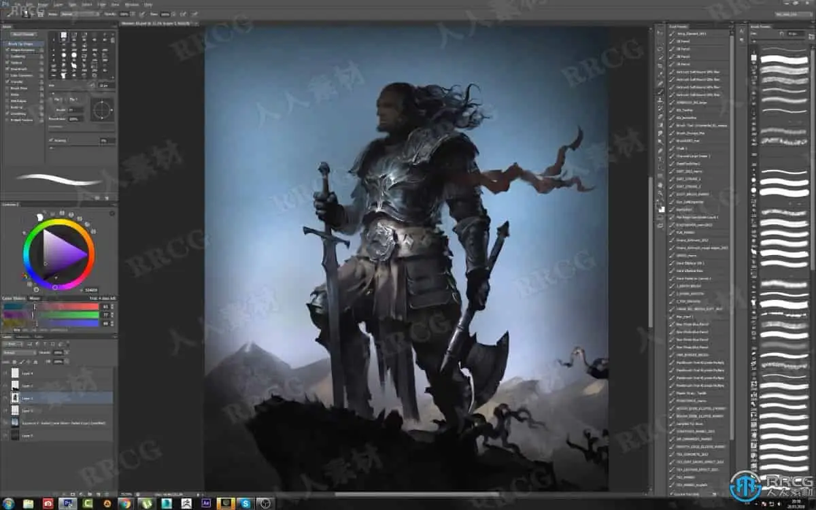Viewport: 816px width, 510px height.
Task: Click the Brush Presets button in the Brush panel
Action: pyautogui.click(x=24, y=34)
